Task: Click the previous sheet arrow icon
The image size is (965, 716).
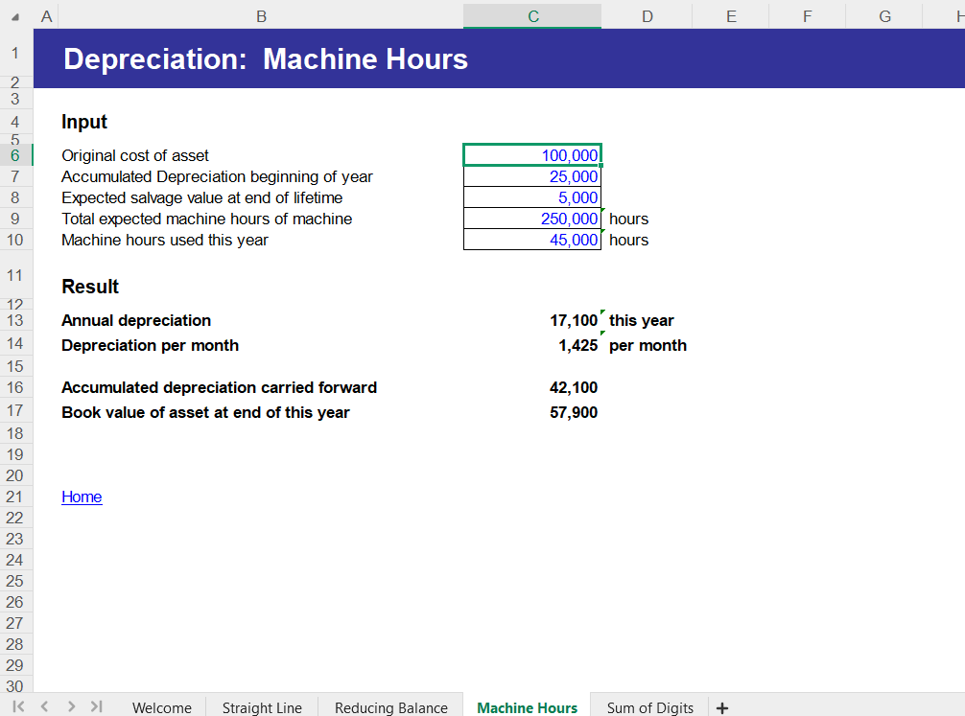Action: click(x=44, y=705)
